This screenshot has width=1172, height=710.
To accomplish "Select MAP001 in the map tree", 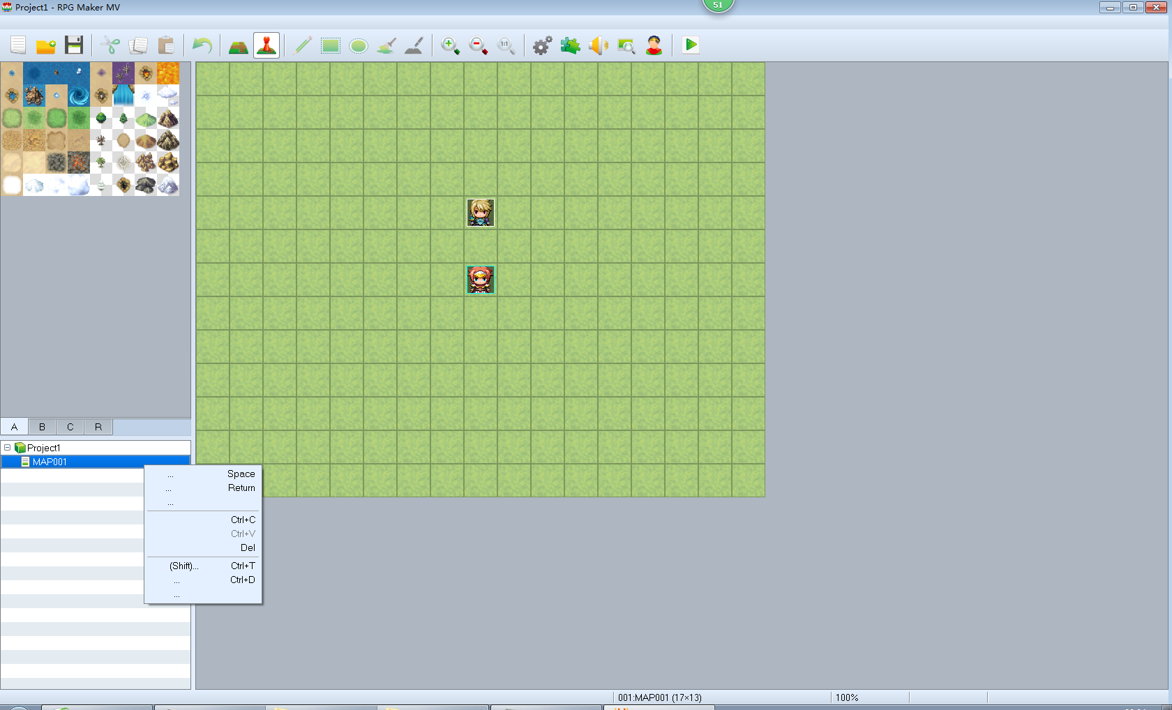I will point(96,462).
